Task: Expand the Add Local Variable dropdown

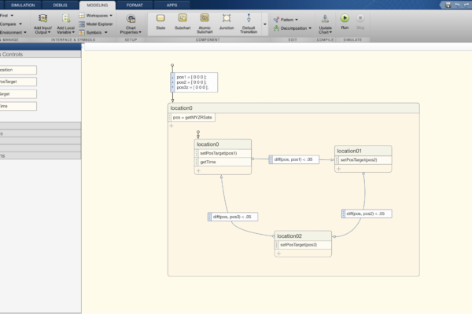Action: [65, 28]
